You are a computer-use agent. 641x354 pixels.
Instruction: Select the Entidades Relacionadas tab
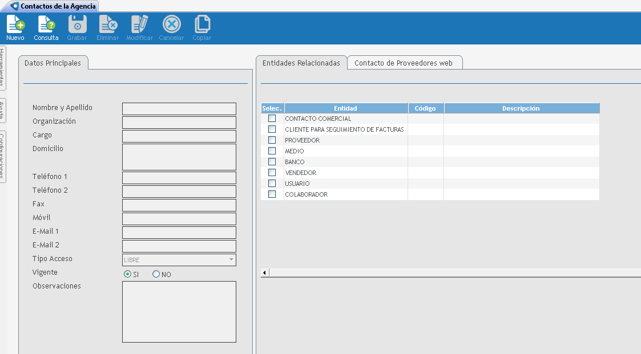pyautogui.click(x=301, y=63)
